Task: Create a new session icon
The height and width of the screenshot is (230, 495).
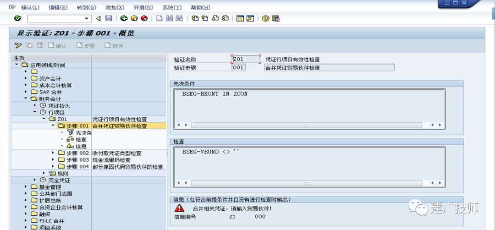Action: pyautogui.click(x=240, y=19)
